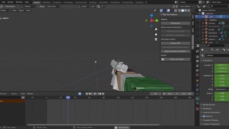Switch to solid viewport shading
This screenshot has width=229, height=129.
coord(182,10)
